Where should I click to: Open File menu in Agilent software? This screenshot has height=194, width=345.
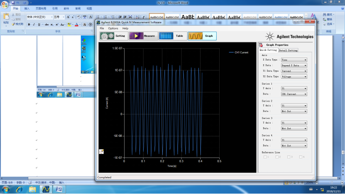click(x=102, y=28)
